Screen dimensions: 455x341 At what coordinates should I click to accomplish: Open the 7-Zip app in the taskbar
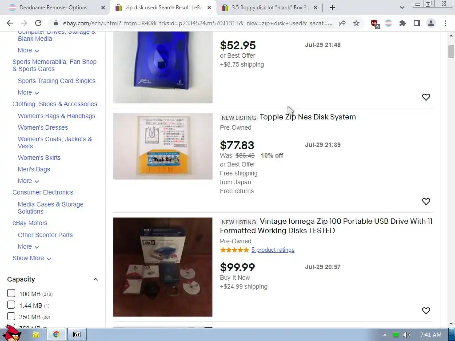(x=77, y=334)
